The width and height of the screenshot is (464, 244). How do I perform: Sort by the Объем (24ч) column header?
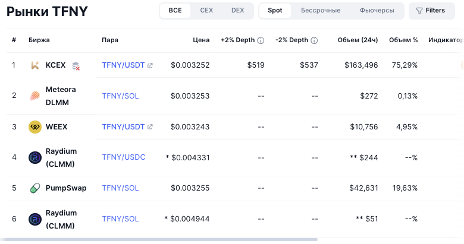358,40
